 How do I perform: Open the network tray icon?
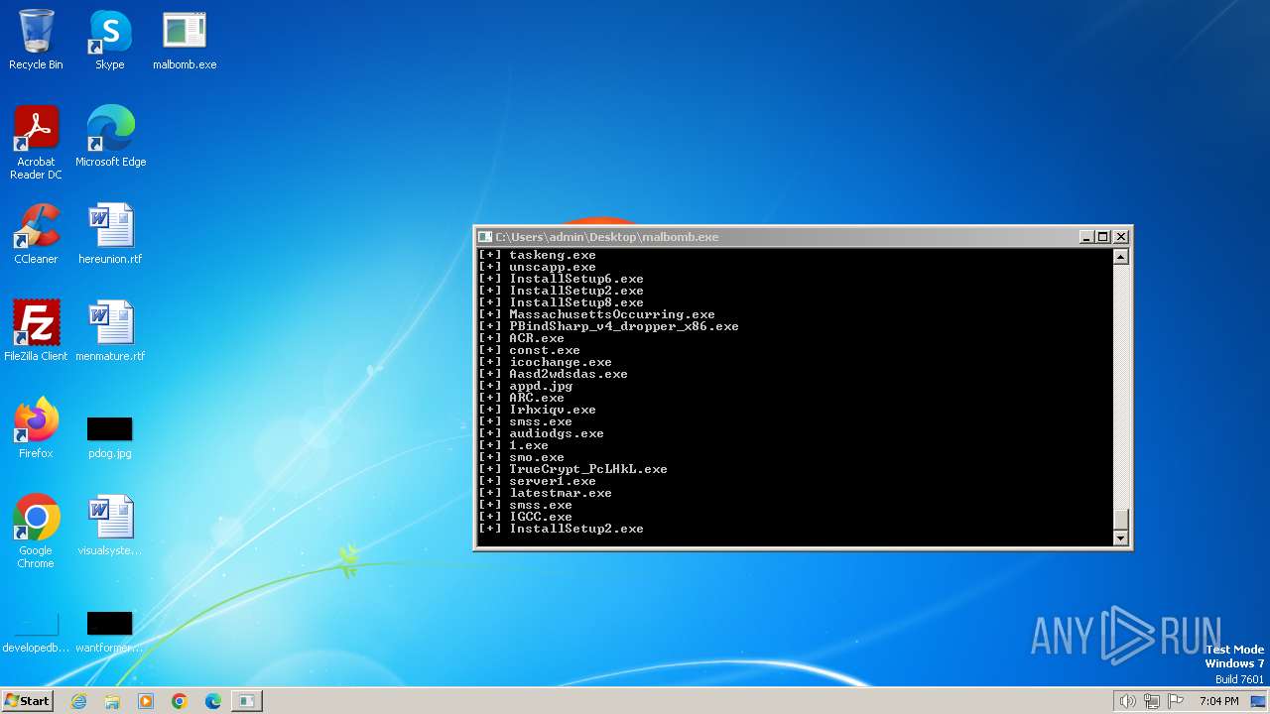click(x=1151, y=701)
